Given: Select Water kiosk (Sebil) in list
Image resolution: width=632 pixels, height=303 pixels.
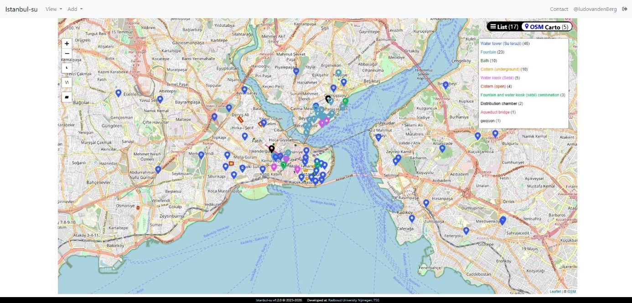Looking at the screenshot, I should pyautogui.click(x=500, y=78).
